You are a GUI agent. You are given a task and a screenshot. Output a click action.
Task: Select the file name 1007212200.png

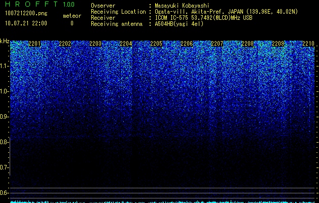click(x=26, y=13)
